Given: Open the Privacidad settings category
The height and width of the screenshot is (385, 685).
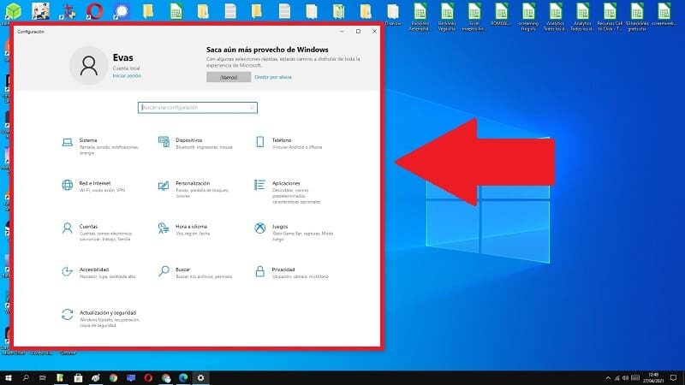Looking at the screenshot, I should point(291,272).
